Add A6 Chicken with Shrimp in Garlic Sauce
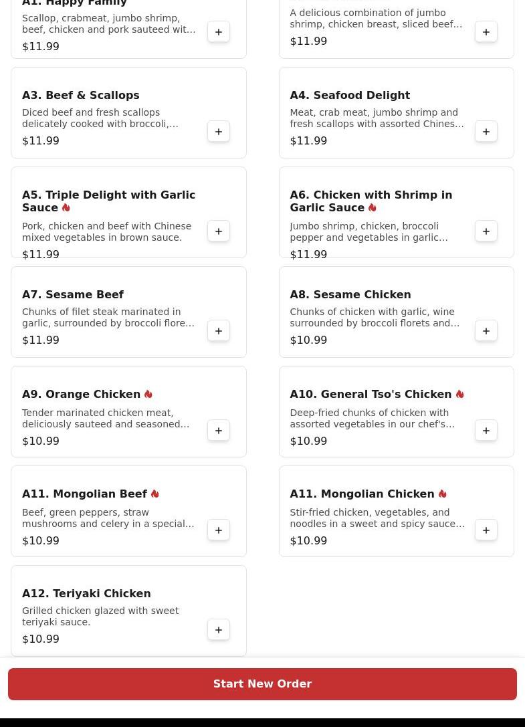 (x=486, y=231)
